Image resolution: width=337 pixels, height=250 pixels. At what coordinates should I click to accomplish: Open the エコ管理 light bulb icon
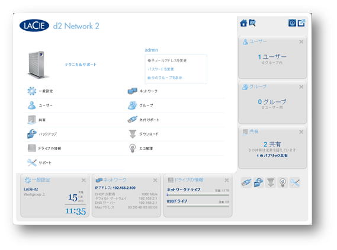coord(133,148)
